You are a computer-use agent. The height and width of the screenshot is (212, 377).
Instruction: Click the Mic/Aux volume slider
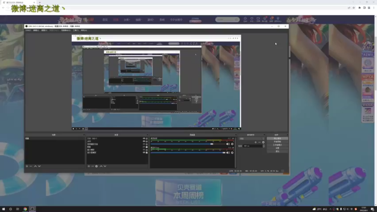click(x=188, y=153)
